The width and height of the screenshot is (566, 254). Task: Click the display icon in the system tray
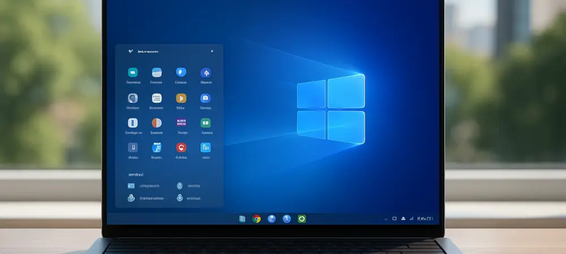pyautogui.click(x=395, y=219)
